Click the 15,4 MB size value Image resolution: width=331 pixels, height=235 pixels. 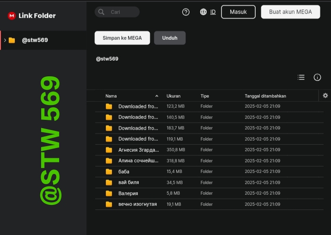pos(174,171)
